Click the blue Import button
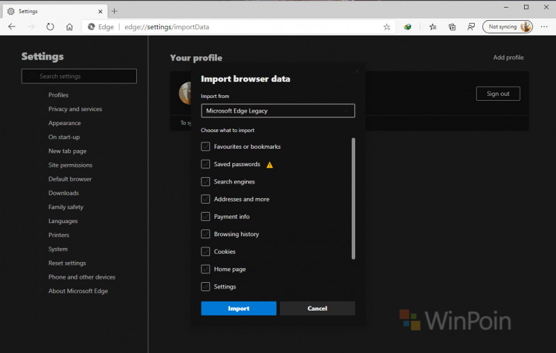 click(238, 309)
